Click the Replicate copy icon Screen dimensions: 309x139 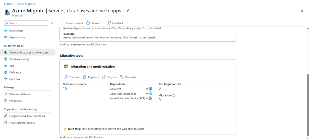coord(85,77)
